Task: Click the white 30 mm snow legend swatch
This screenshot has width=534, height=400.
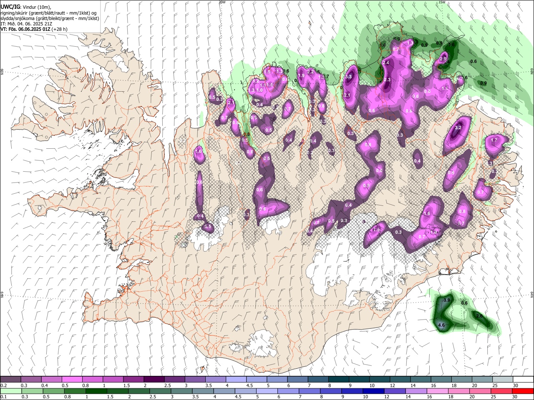Action: click(523, 379)
